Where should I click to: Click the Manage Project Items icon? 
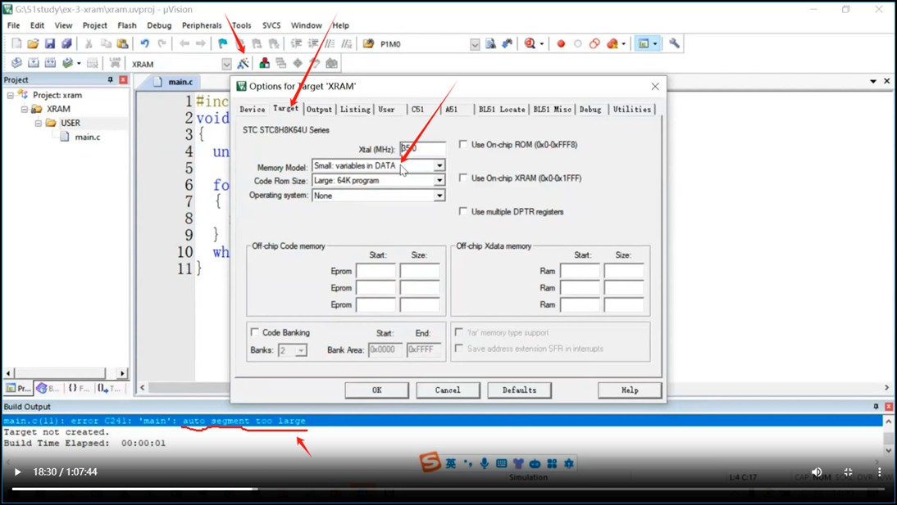(x=264, y=63)
